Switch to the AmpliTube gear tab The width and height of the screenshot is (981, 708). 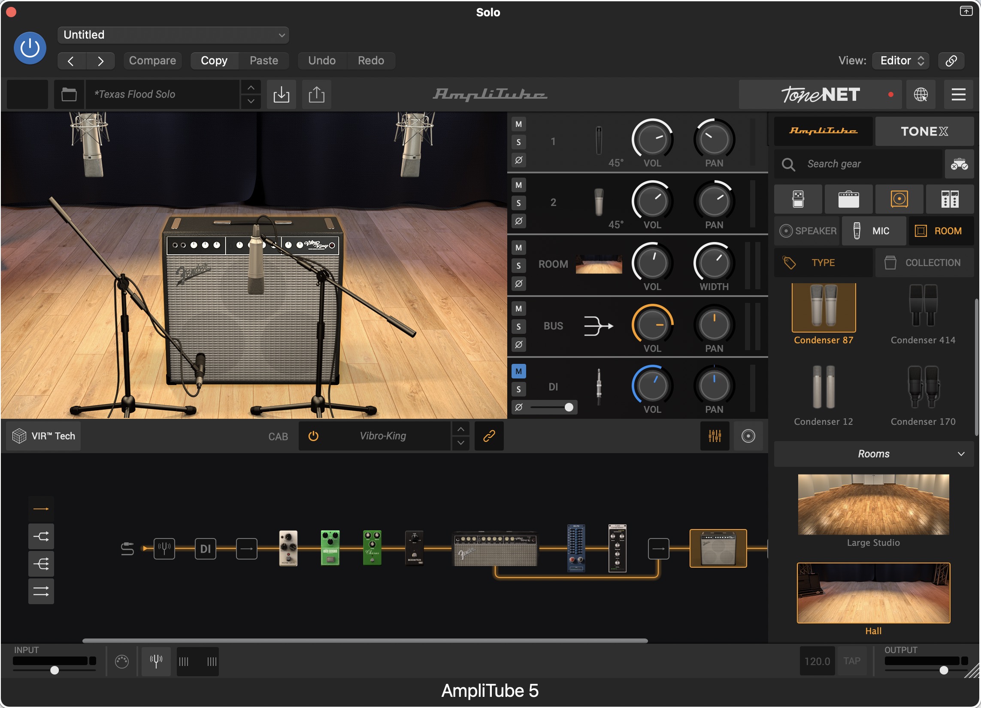click(823, 131)
